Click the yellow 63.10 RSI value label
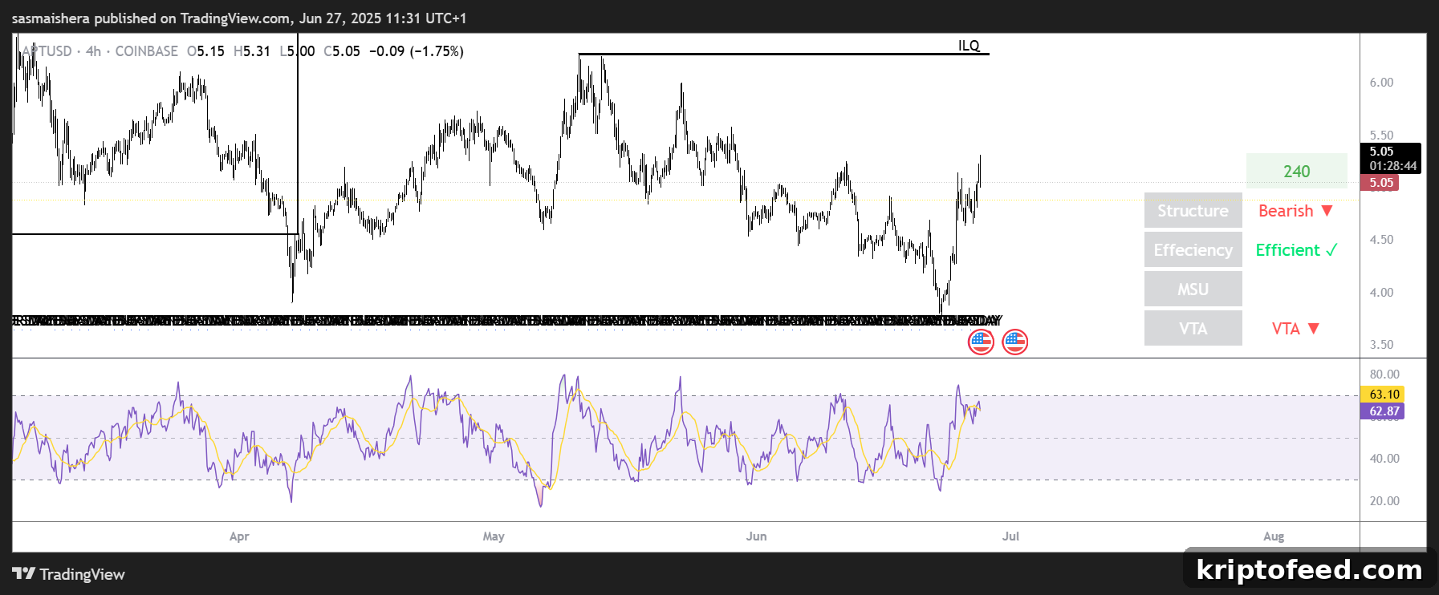Screen dimensions: 1439x595 click(x=1384, y=394)
